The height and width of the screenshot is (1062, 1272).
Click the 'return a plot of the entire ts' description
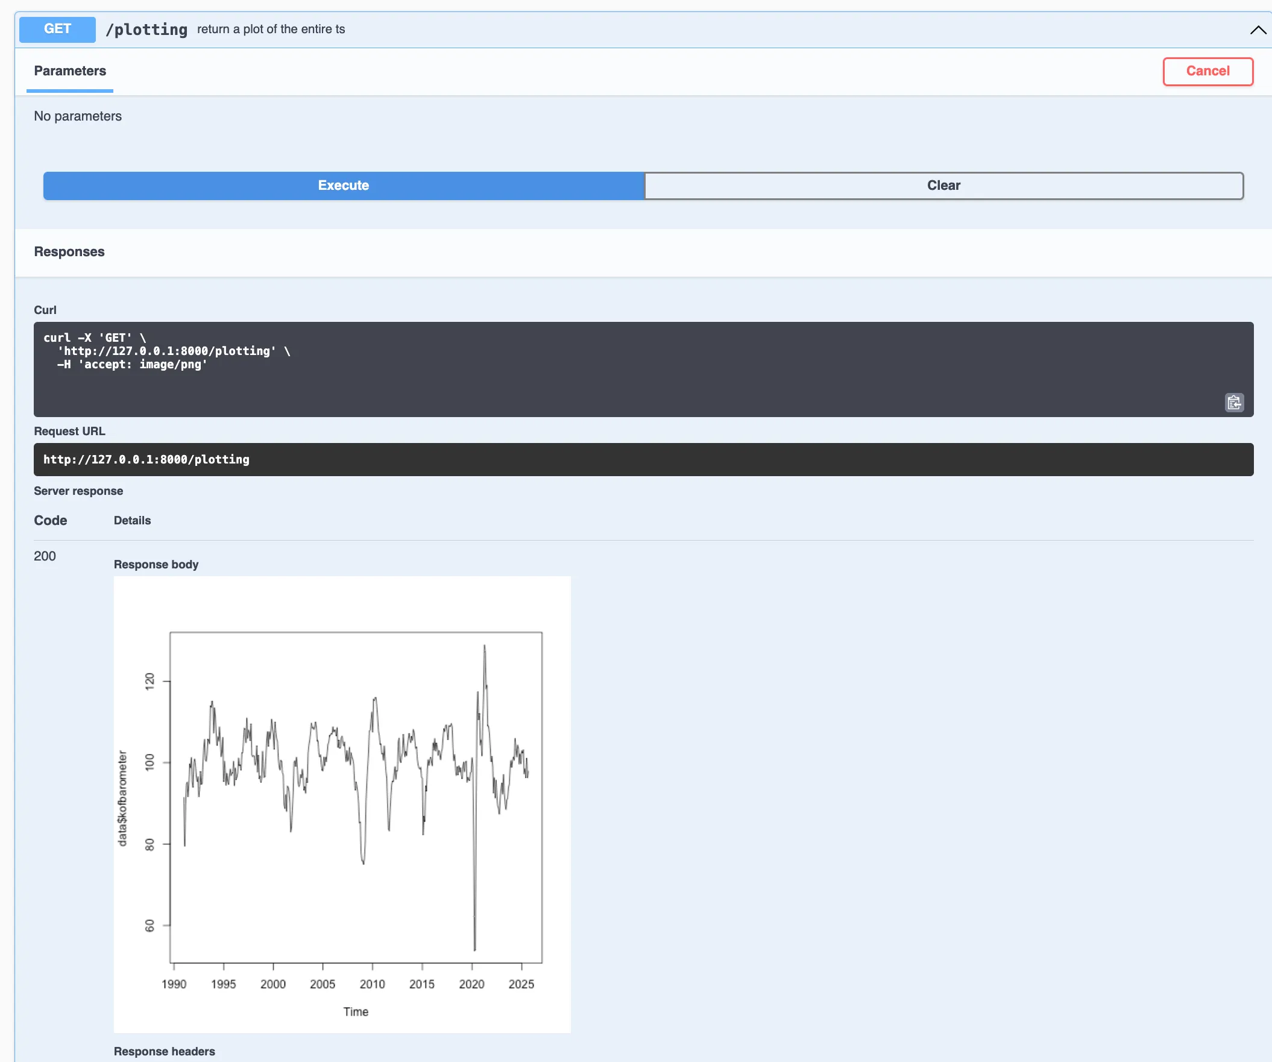(x=271, y=28)
